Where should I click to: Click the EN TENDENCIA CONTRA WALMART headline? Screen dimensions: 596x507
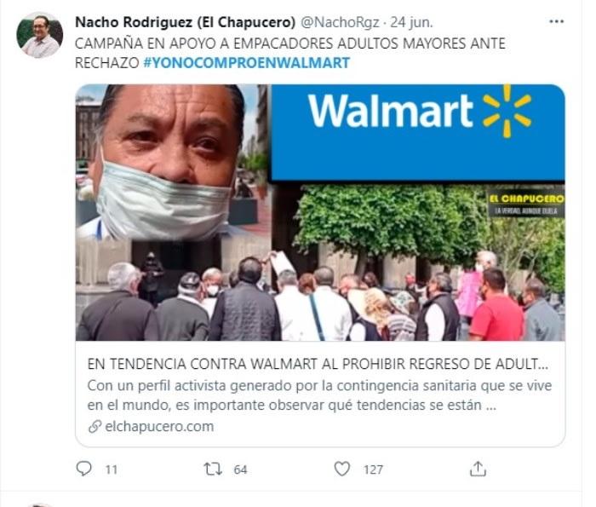coord(318,364)
